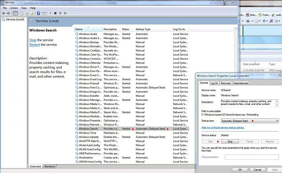The width and height of the screenshot is (282, 173).
Task: Click the Export List toolbar icon
Action: 32,13
